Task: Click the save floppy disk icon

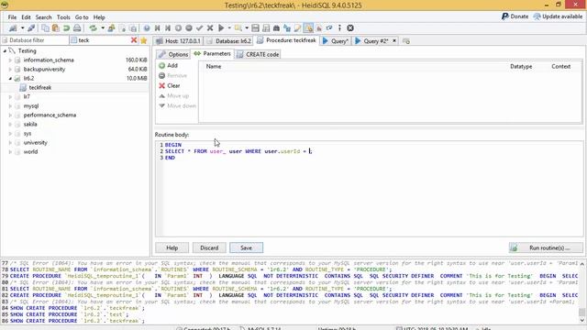Action: pyautogui.click(x=255, y=28)
